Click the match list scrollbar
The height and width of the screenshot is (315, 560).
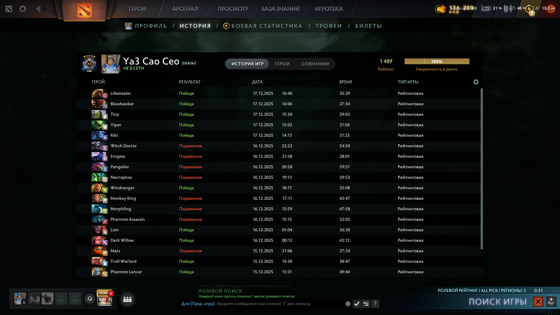coord(482,169)
